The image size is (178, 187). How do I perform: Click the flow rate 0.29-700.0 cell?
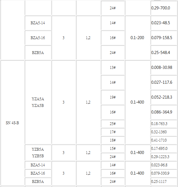tap(164, 8)
